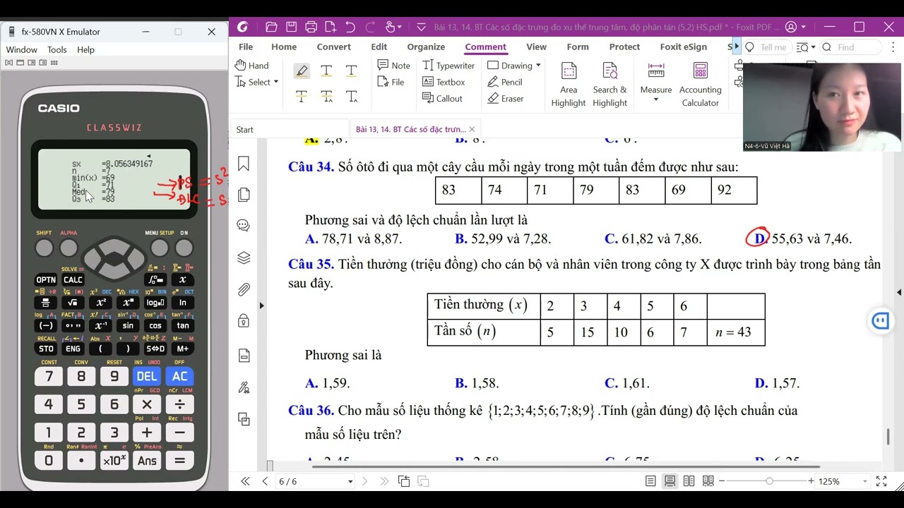Open Search & Highlight tool
The image size is (904, 508).
pyautogui.click(x=609, y=85)
